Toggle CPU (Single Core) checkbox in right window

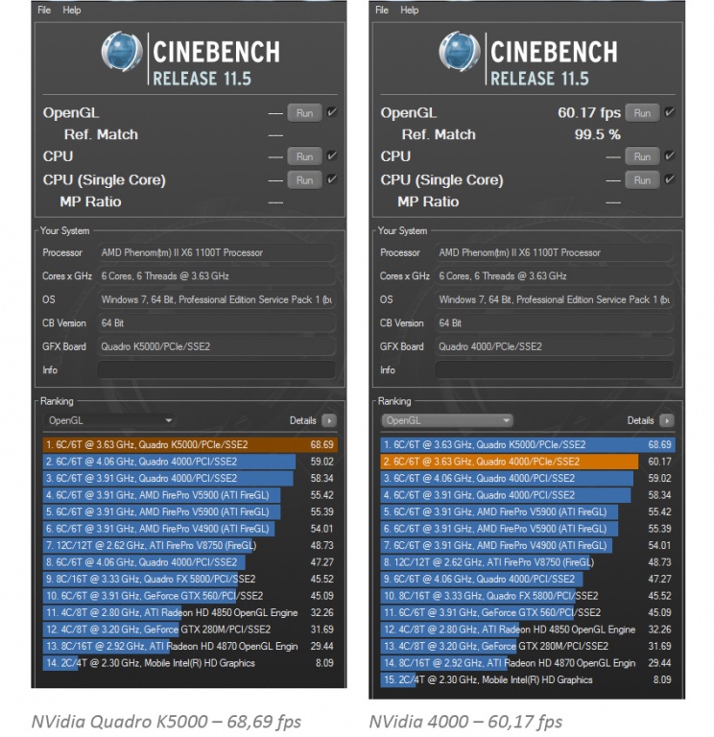click(x=669, y=179)
